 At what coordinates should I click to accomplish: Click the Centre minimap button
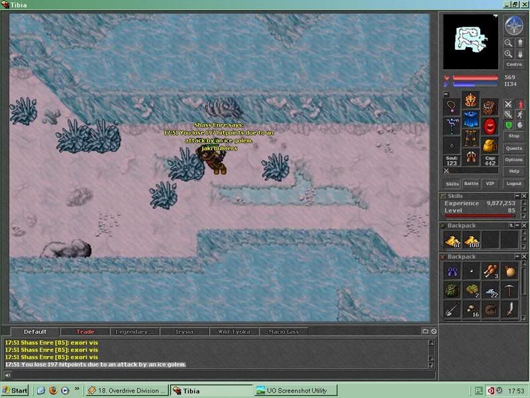[x=514, y=64]
